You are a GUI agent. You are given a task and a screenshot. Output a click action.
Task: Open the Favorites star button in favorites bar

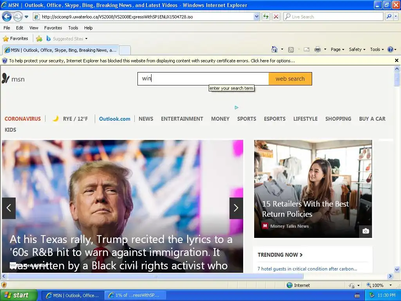[x=15, y=39]
